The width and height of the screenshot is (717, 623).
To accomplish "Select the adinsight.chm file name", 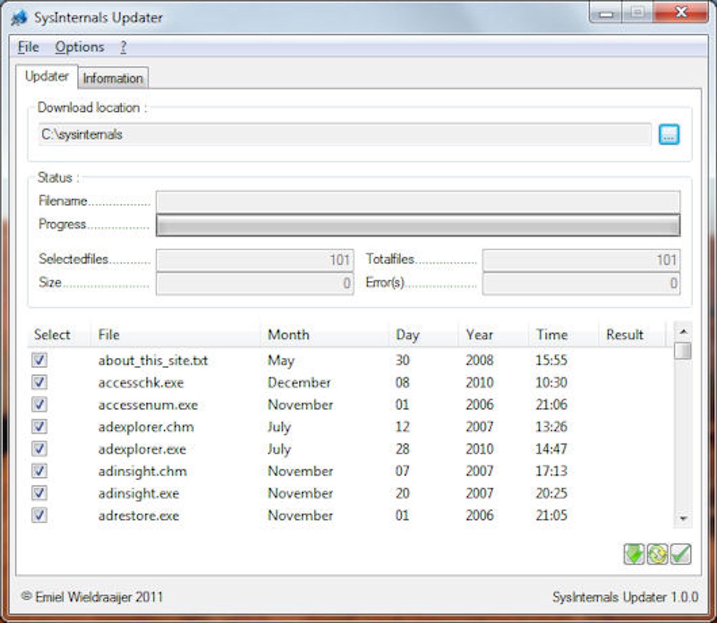I will pos(142,471).
